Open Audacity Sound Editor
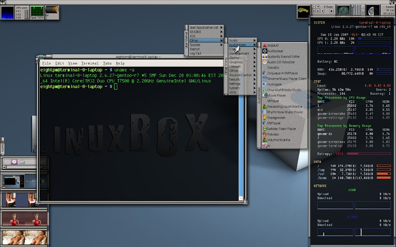This screenshot has height=247, width=396. pyautogui.click(x=282, y=56)
